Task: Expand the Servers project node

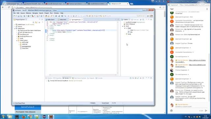Action: pos(15,26)
